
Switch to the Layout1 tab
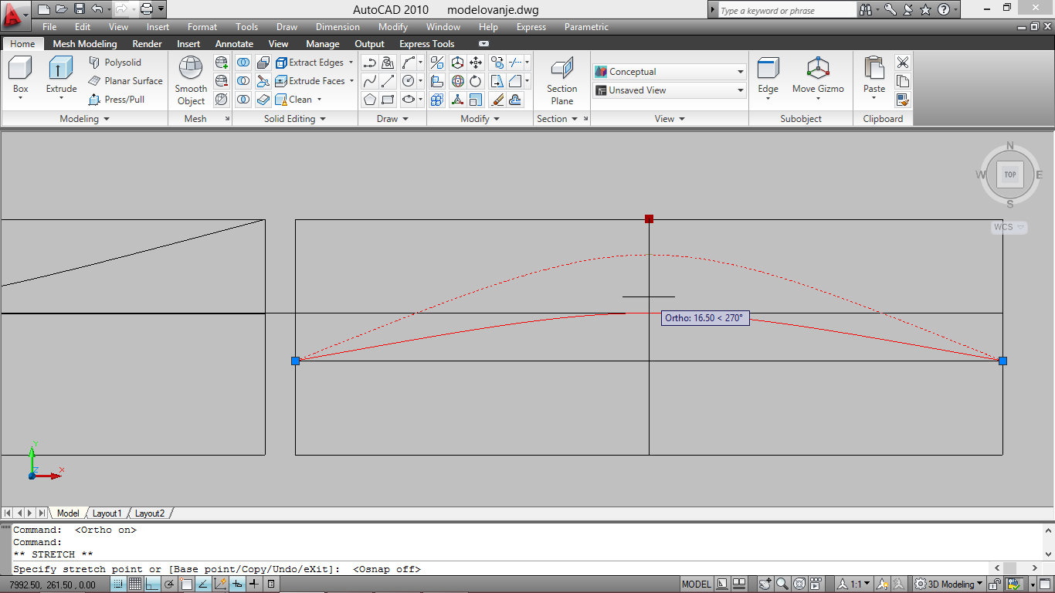tap(107, 513)
